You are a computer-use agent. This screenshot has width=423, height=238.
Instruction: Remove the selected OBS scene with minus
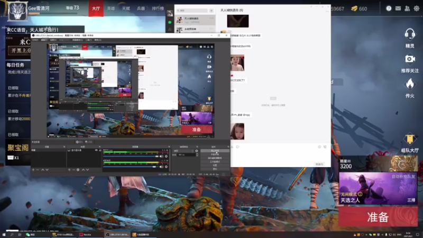[x=38, y=170]
